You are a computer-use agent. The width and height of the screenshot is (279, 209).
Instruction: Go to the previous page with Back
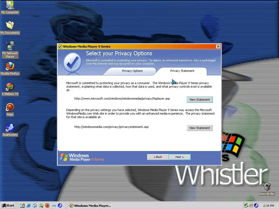[x=158, y=157]
